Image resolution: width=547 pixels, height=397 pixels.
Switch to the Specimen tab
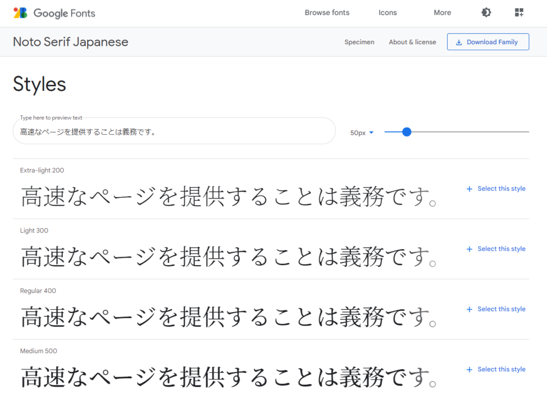pyautogui.click(x=360, y=42)
